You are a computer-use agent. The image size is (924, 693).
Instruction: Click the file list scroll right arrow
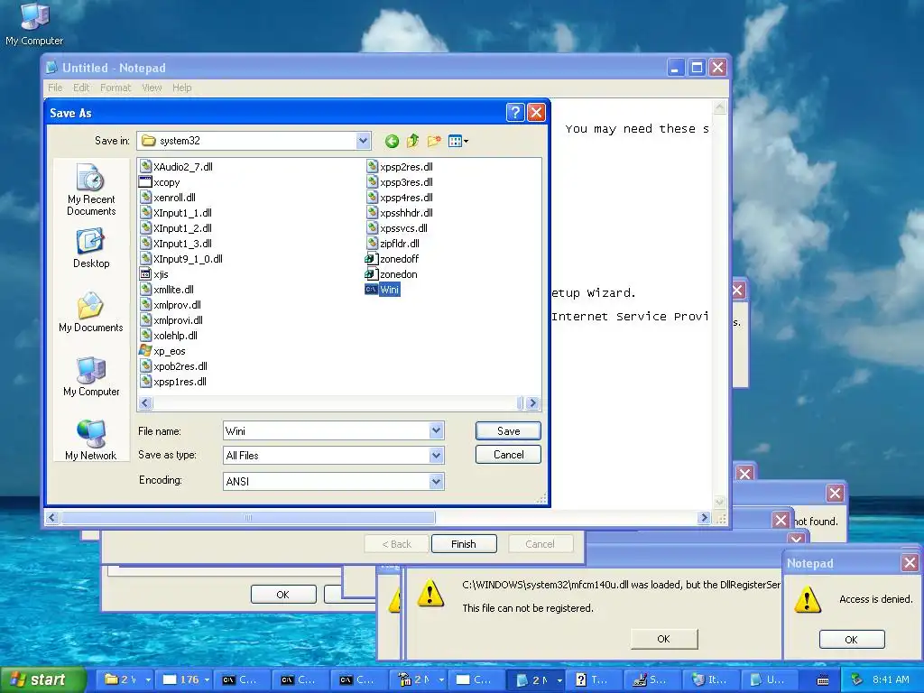(532, 403)
